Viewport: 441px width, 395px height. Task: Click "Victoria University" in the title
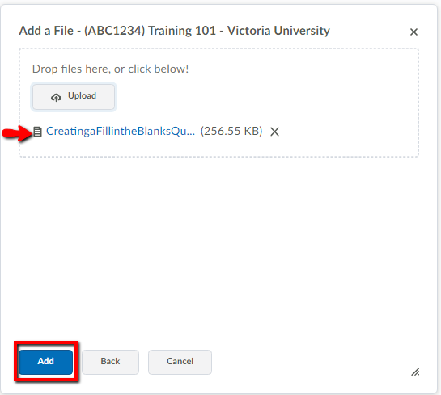(x=278, y=31)
